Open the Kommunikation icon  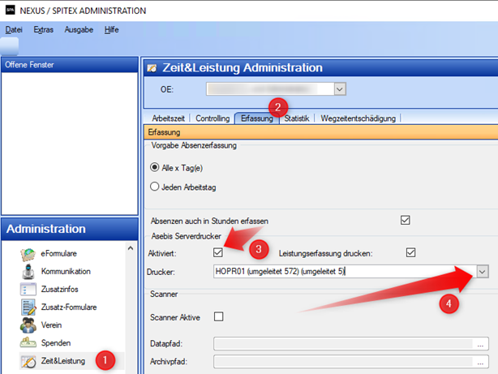click(28, 272)
